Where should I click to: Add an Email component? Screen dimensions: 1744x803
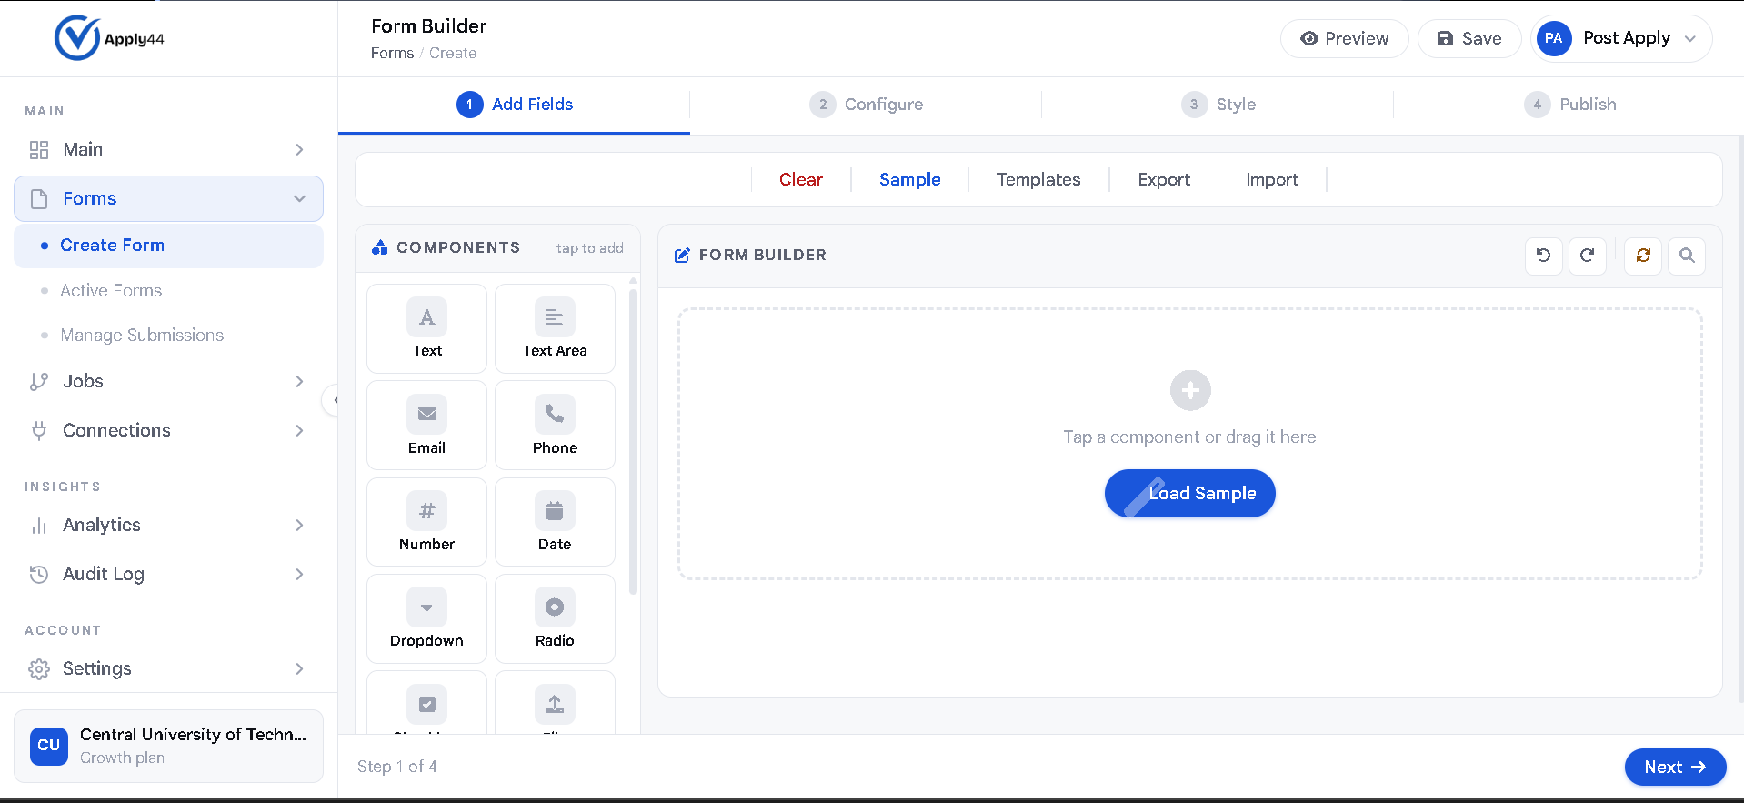point(426,426)
